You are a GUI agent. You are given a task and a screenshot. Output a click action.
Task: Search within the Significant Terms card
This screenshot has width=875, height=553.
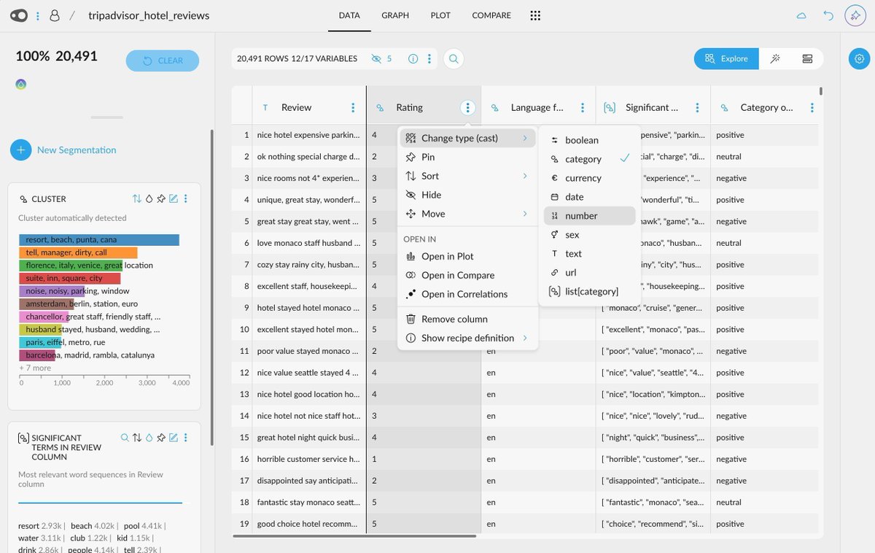tap(125, 438)
